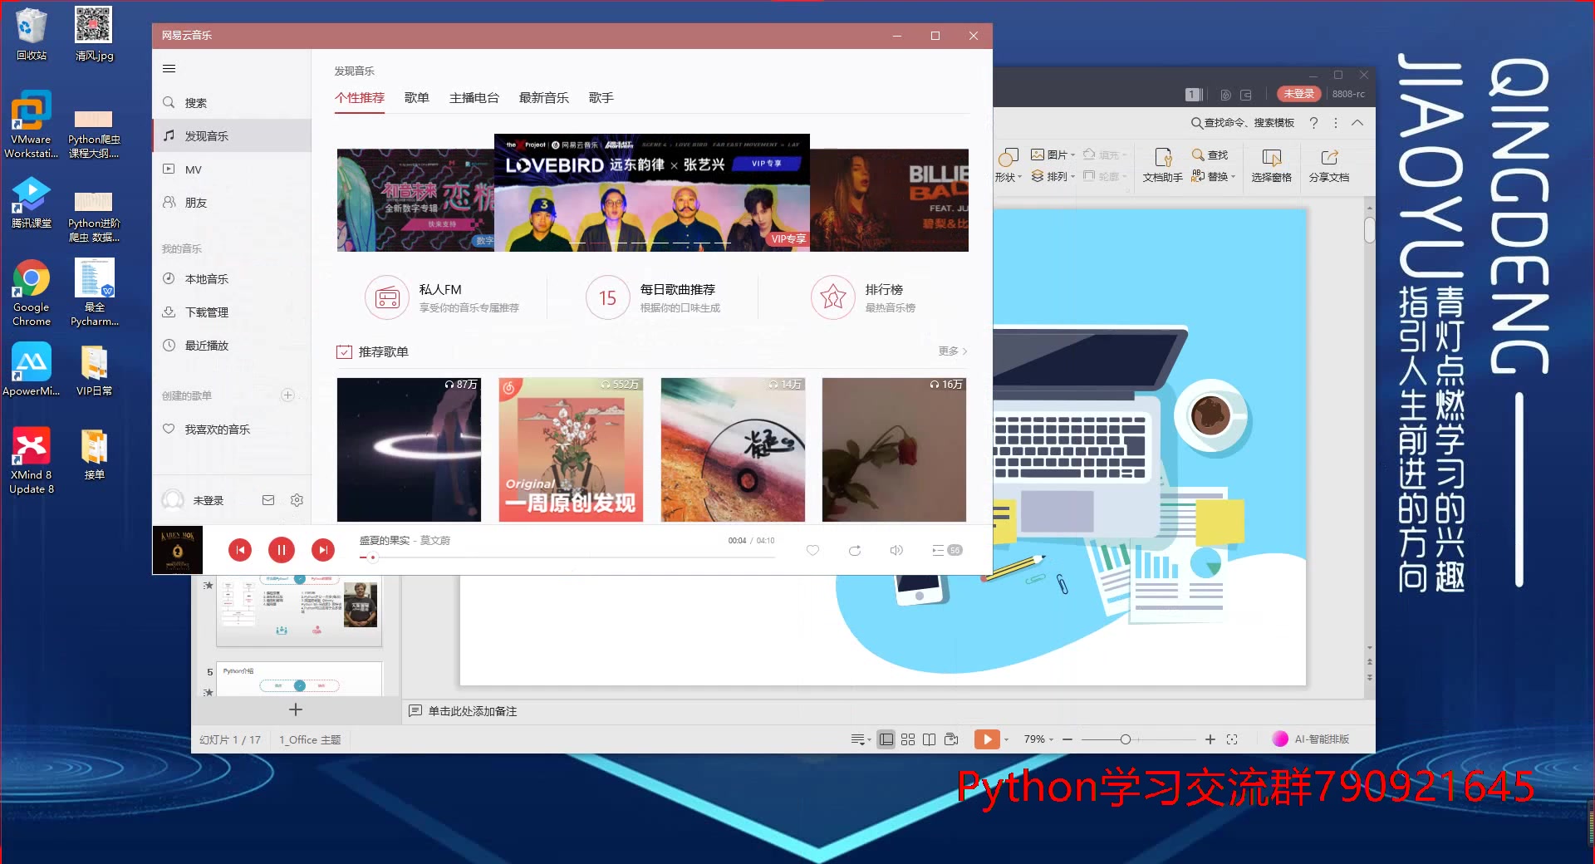Switch to 主播电台 tab
This screenshot has width=1595, height=864.
coord(474,98)
